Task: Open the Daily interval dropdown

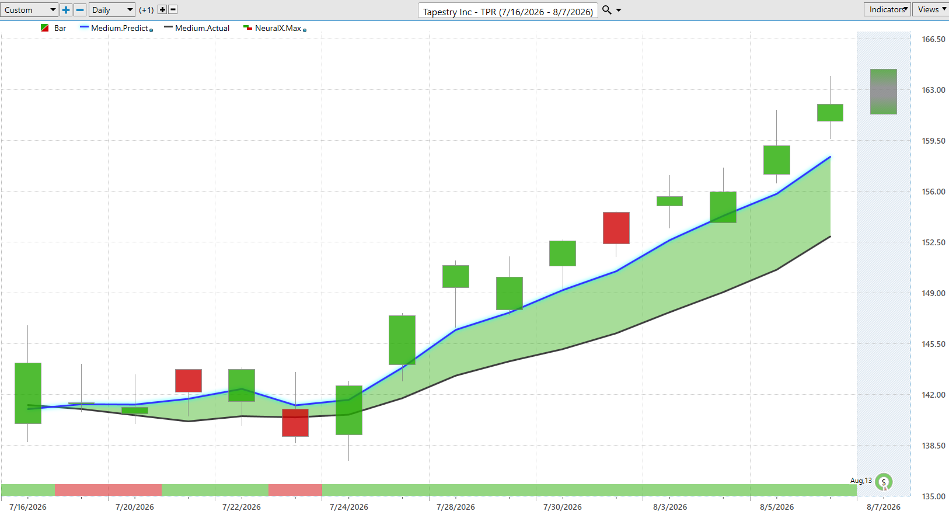Action: (x=112, y=10)
